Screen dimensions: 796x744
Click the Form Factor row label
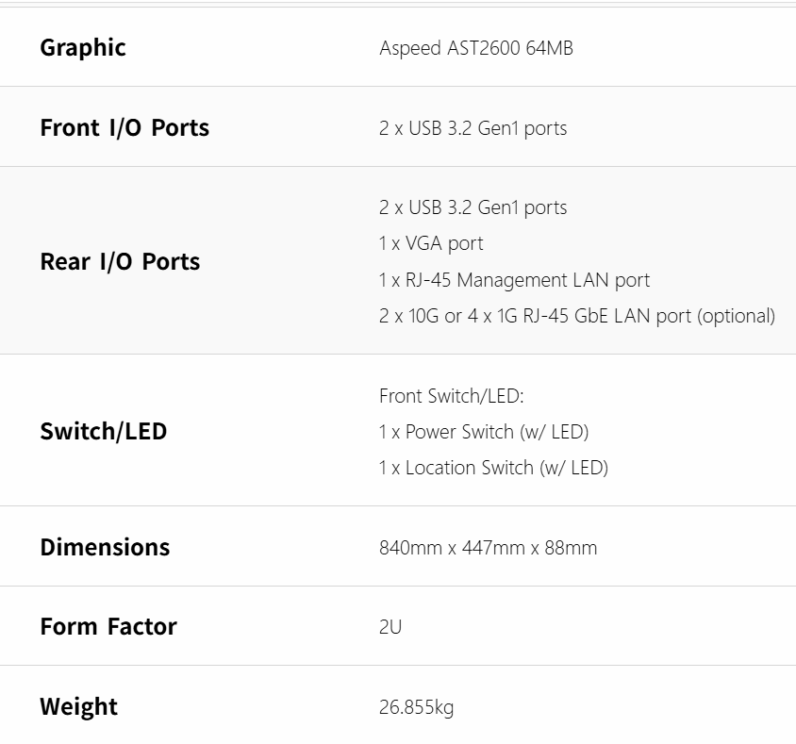click(x=108, y=627)
